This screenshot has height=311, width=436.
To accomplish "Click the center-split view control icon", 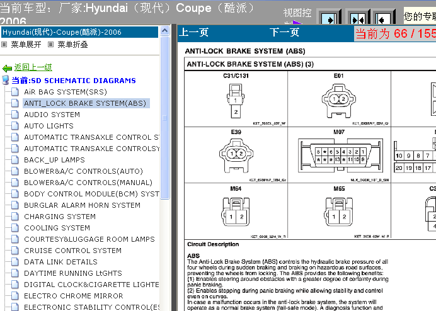I will tap(357, 18).
